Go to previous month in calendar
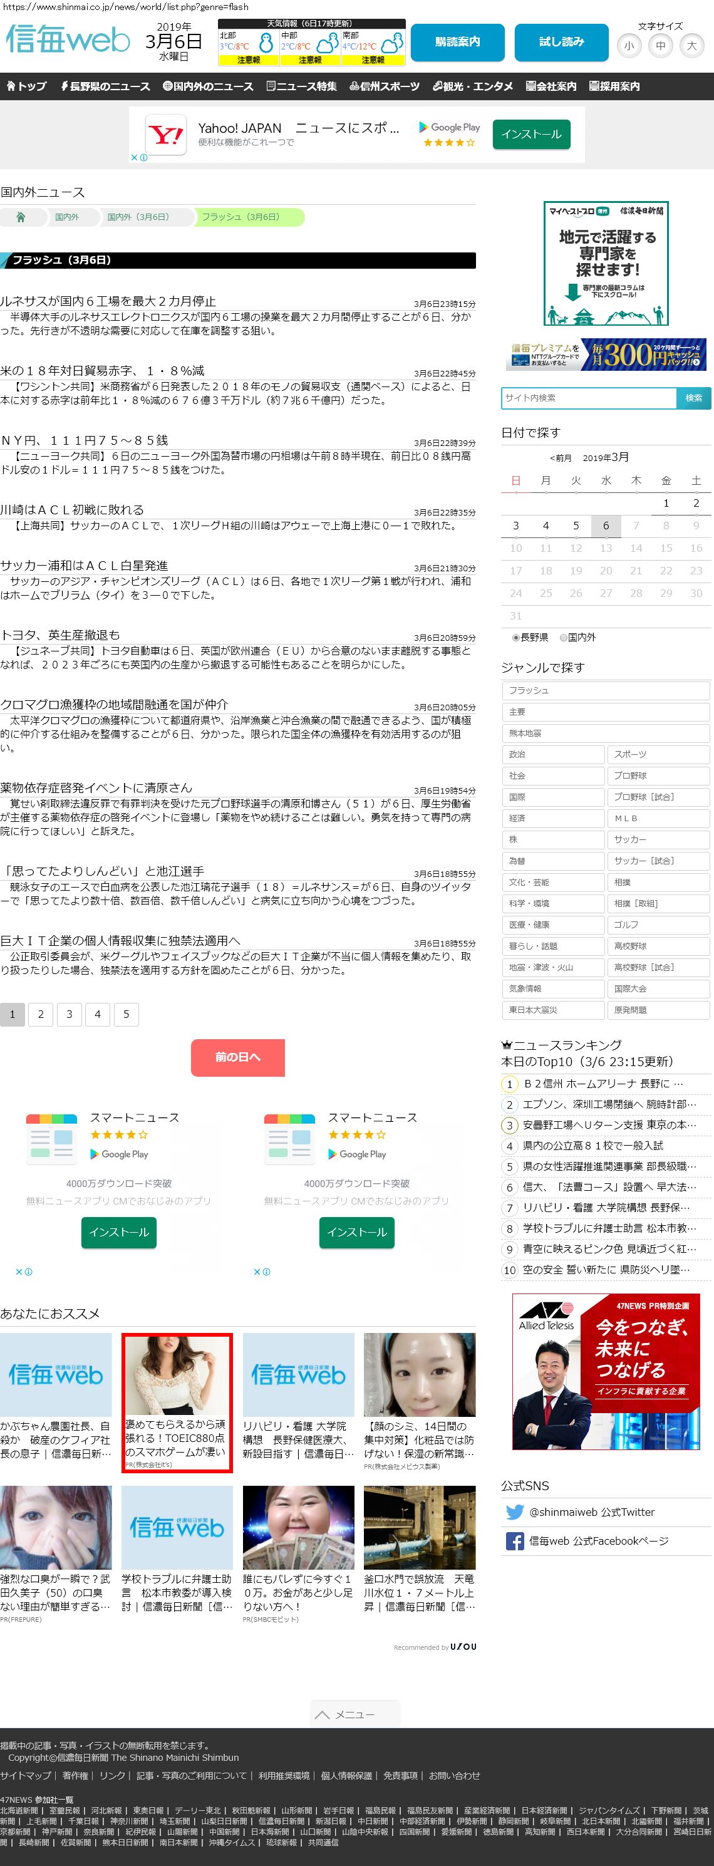Screen dimensions: 714x1866 pos(561,458)
